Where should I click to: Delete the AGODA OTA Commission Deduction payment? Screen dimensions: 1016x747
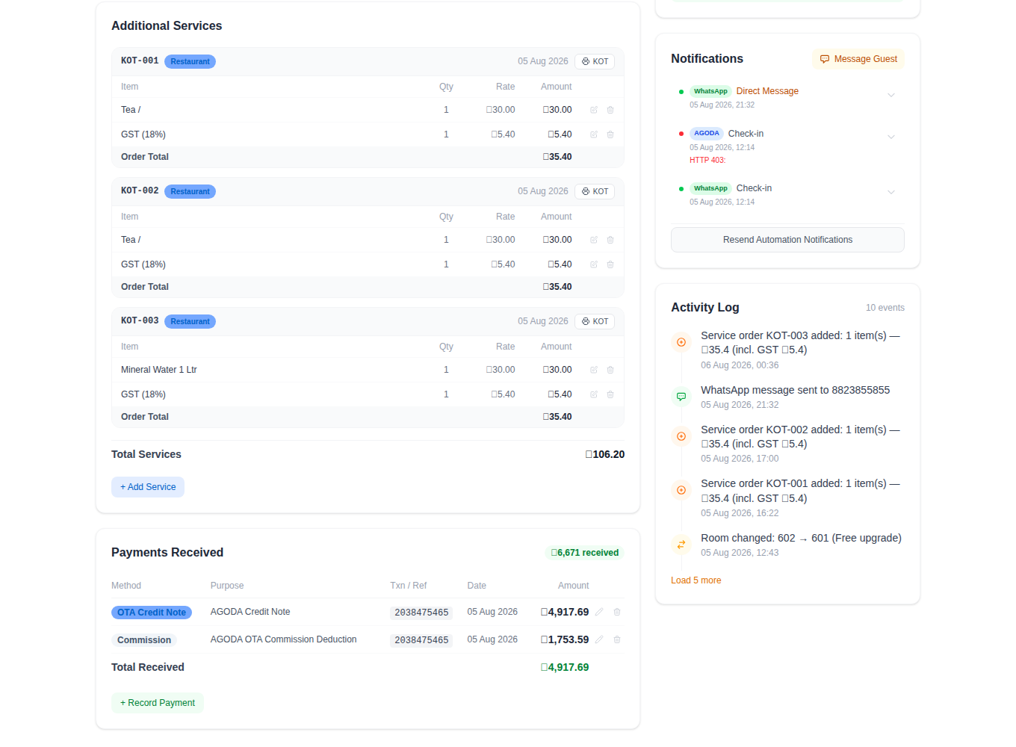click(x=617, y=639)
